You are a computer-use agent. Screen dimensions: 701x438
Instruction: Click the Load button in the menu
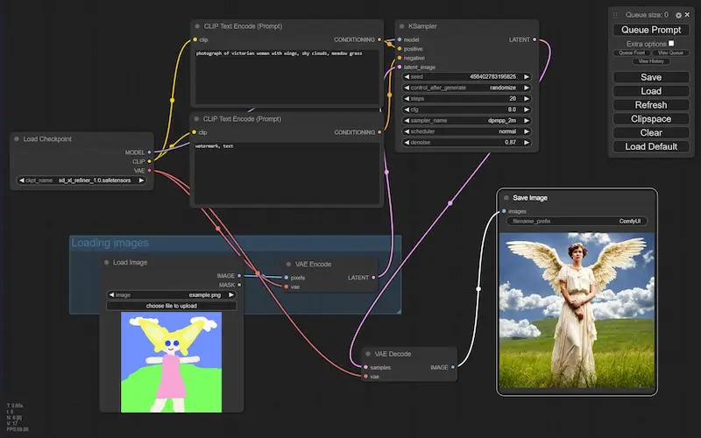[x=651, y=91]
